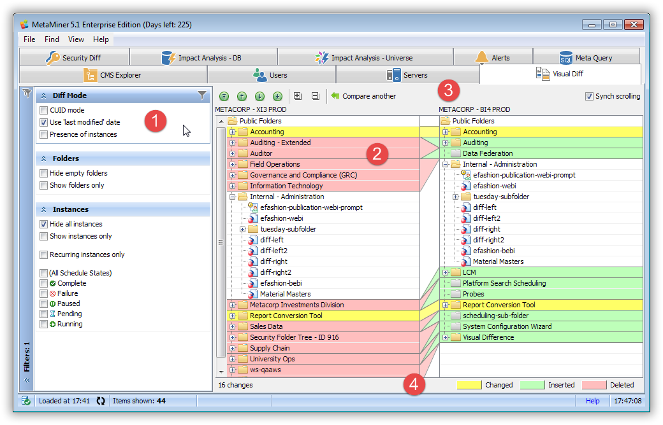Click efashion-publication-webi-prompt icon in left tree
Viewport: 663px width, 425px height.
tap(253, 207)
